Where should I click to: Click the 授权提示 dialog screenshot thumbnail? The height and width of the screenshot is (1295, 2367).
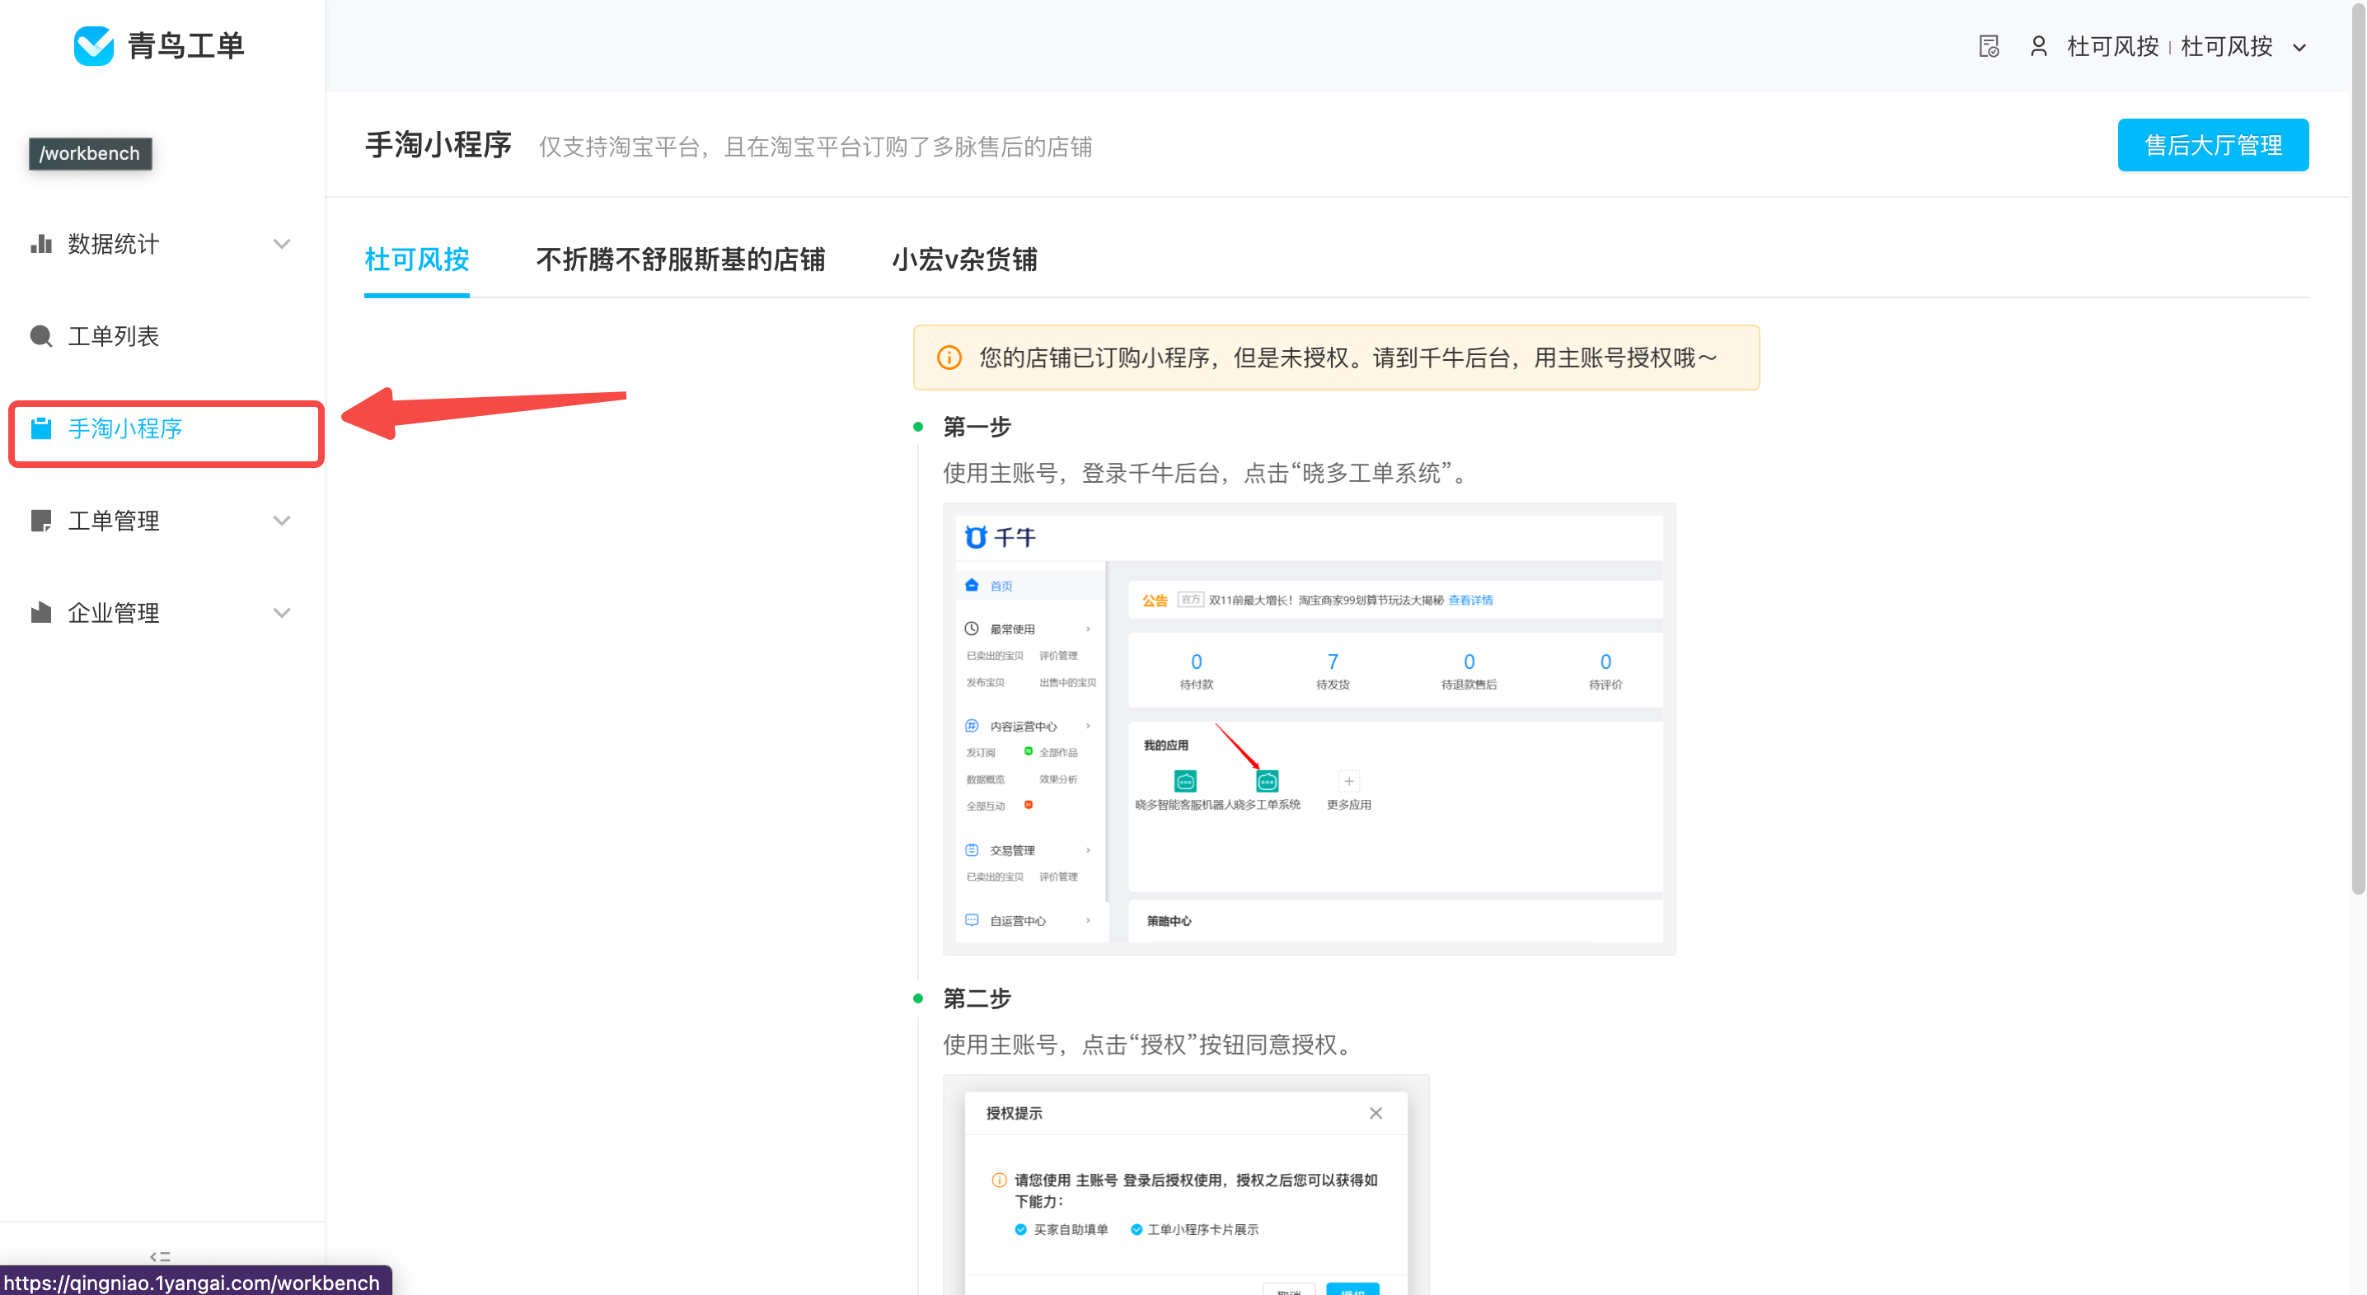(1185, 1185)
